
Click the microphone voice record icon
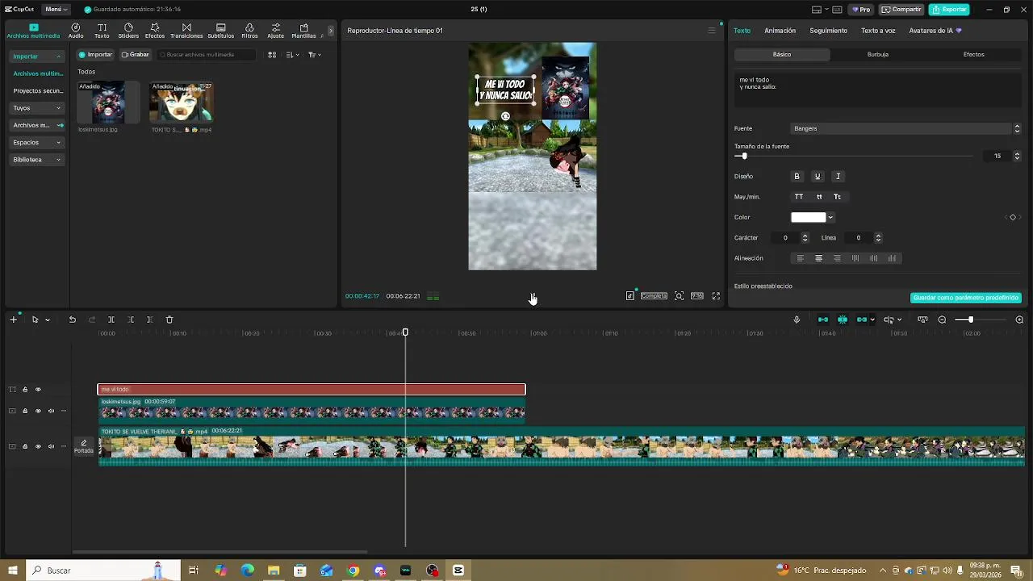coord(797,320)
